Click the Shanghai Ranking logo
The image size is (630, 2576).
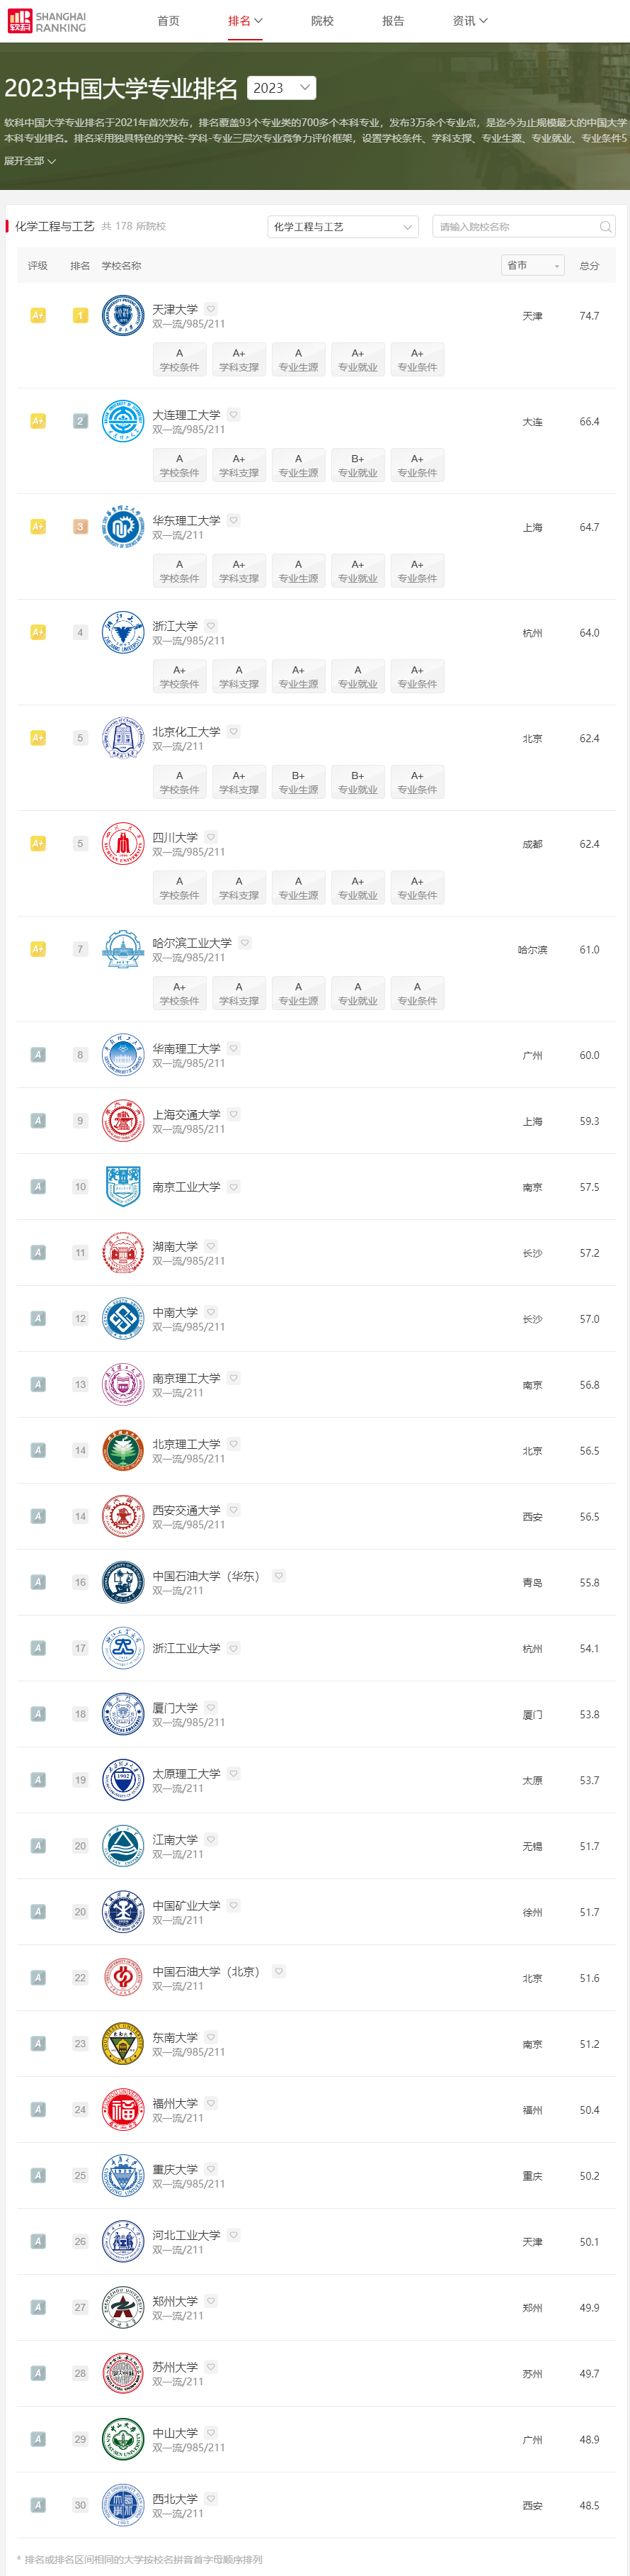pos(47,21)
